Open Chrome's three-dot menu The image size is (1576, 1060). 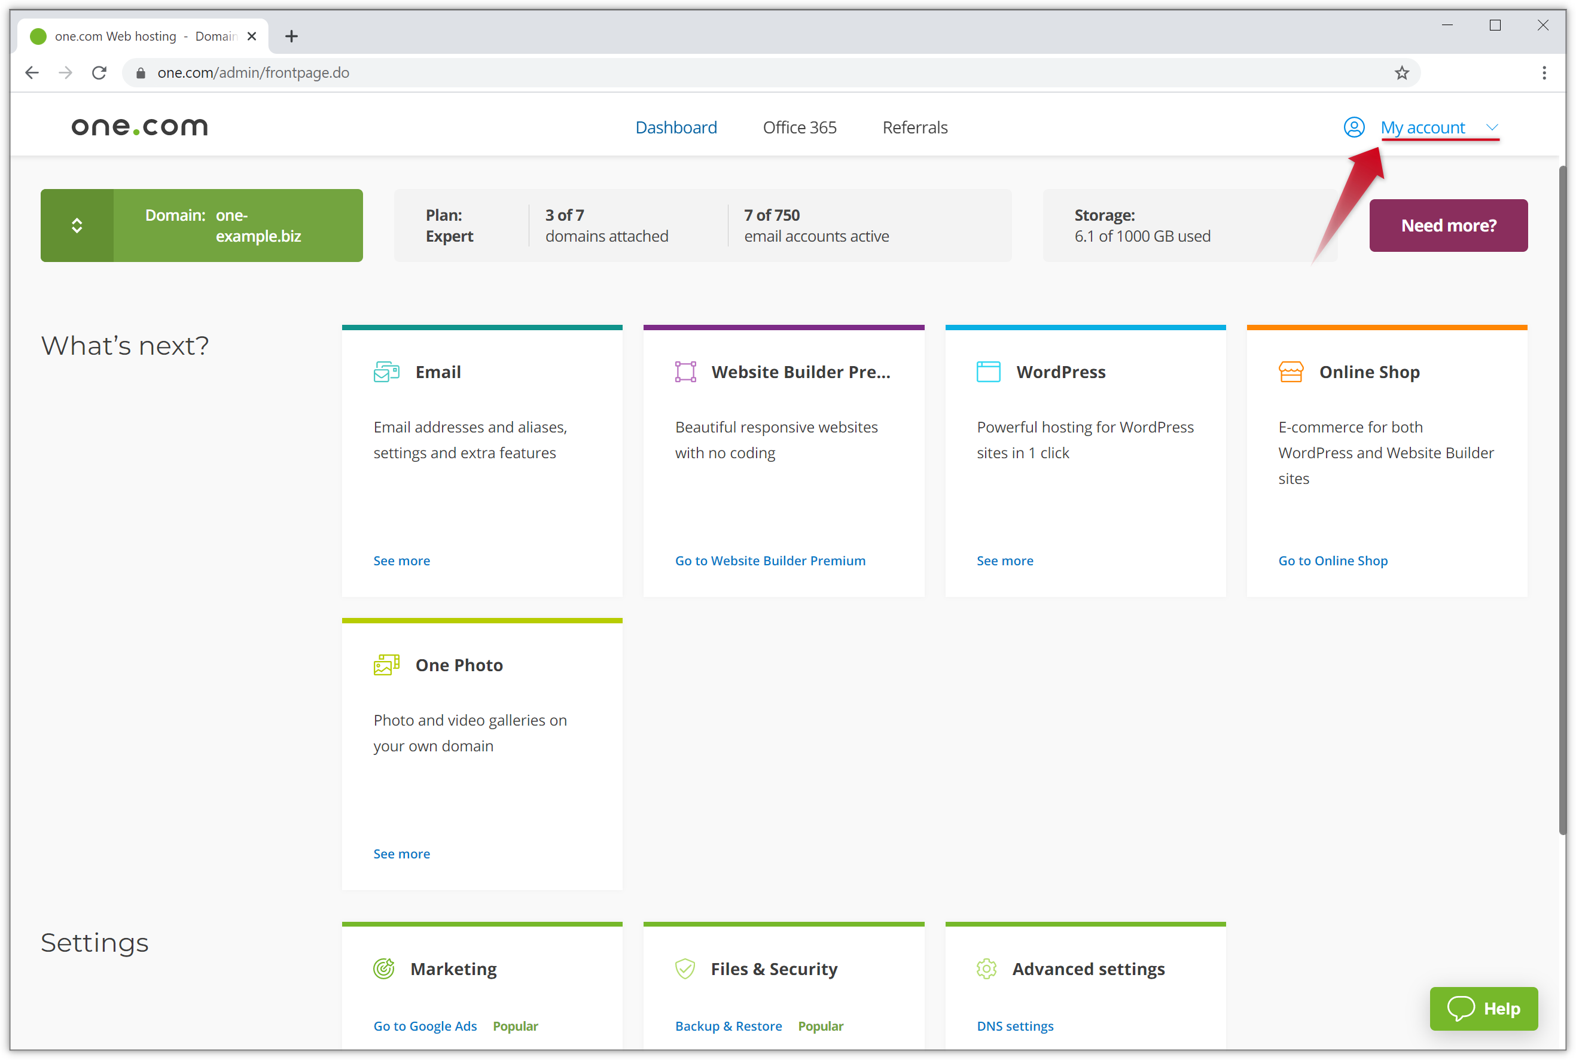(1544, 73)
